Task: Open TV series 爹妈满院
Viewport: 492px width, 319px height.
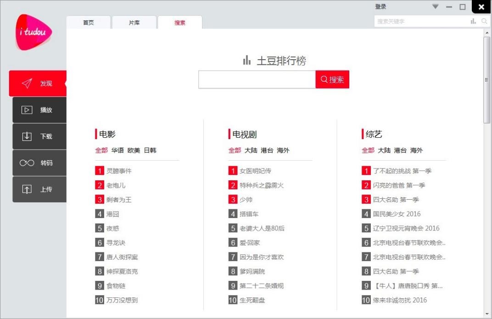Action: point(252,271)
